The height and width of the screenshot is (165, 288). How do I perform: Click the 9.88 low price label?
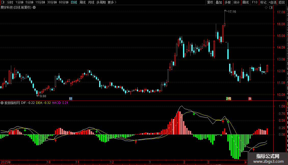(43, 96)
